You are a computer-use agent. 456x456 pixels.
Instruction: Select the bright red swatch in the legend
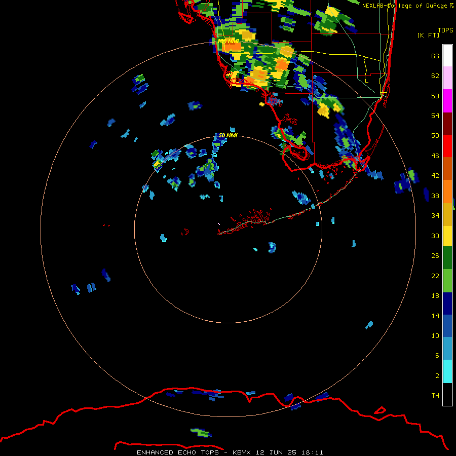(x=447, y=146)
